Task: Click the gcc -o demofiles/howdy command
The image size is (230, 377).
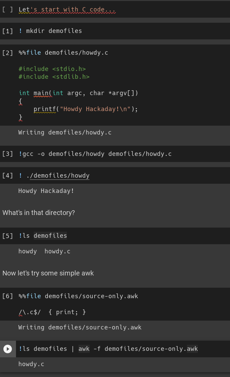Action: [95, 154]
